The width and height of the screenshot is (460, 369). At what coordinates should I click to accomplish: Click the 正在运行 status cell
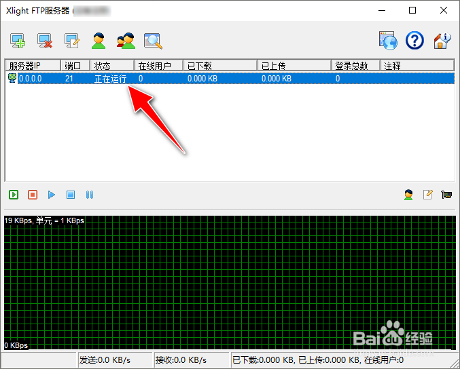tap(110, 79)
